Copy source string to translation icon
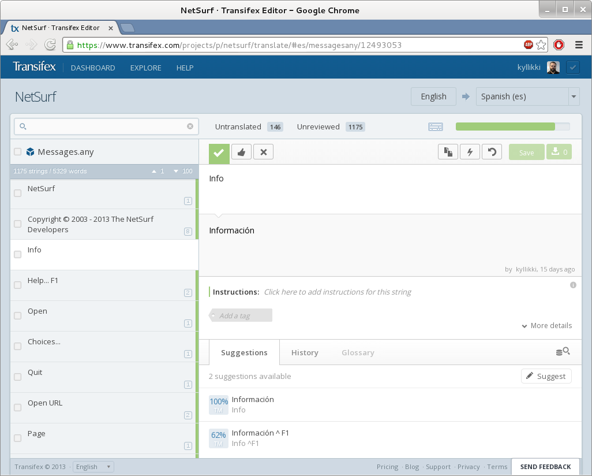Image resolution: width=592 pixels, height=476 pixels. coord(448,152)
